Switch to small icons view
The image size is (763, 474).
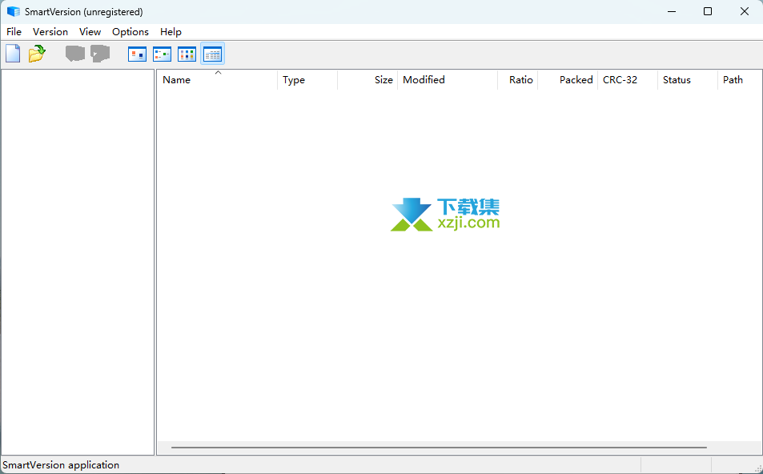click(x=162, y=54)
